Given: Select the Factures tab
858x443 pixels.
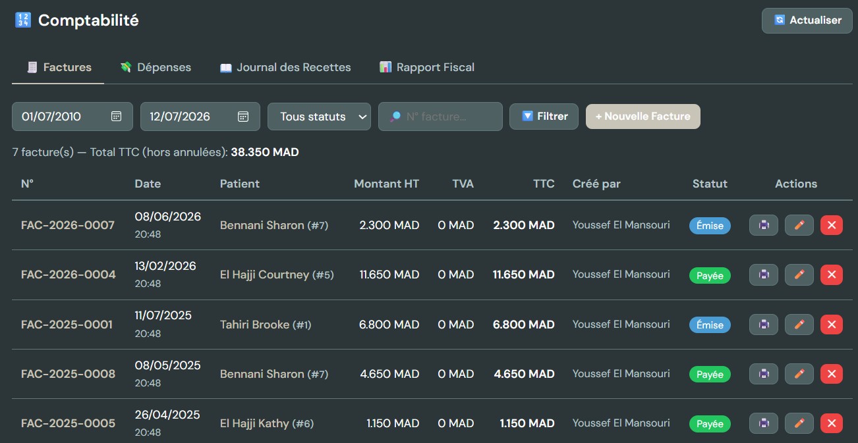Looking at the screenshot, I should pyautogui.click(x=58, y=67).
